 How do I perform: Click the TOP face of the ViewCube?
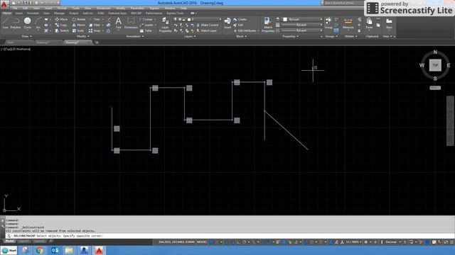coord(435,65)
